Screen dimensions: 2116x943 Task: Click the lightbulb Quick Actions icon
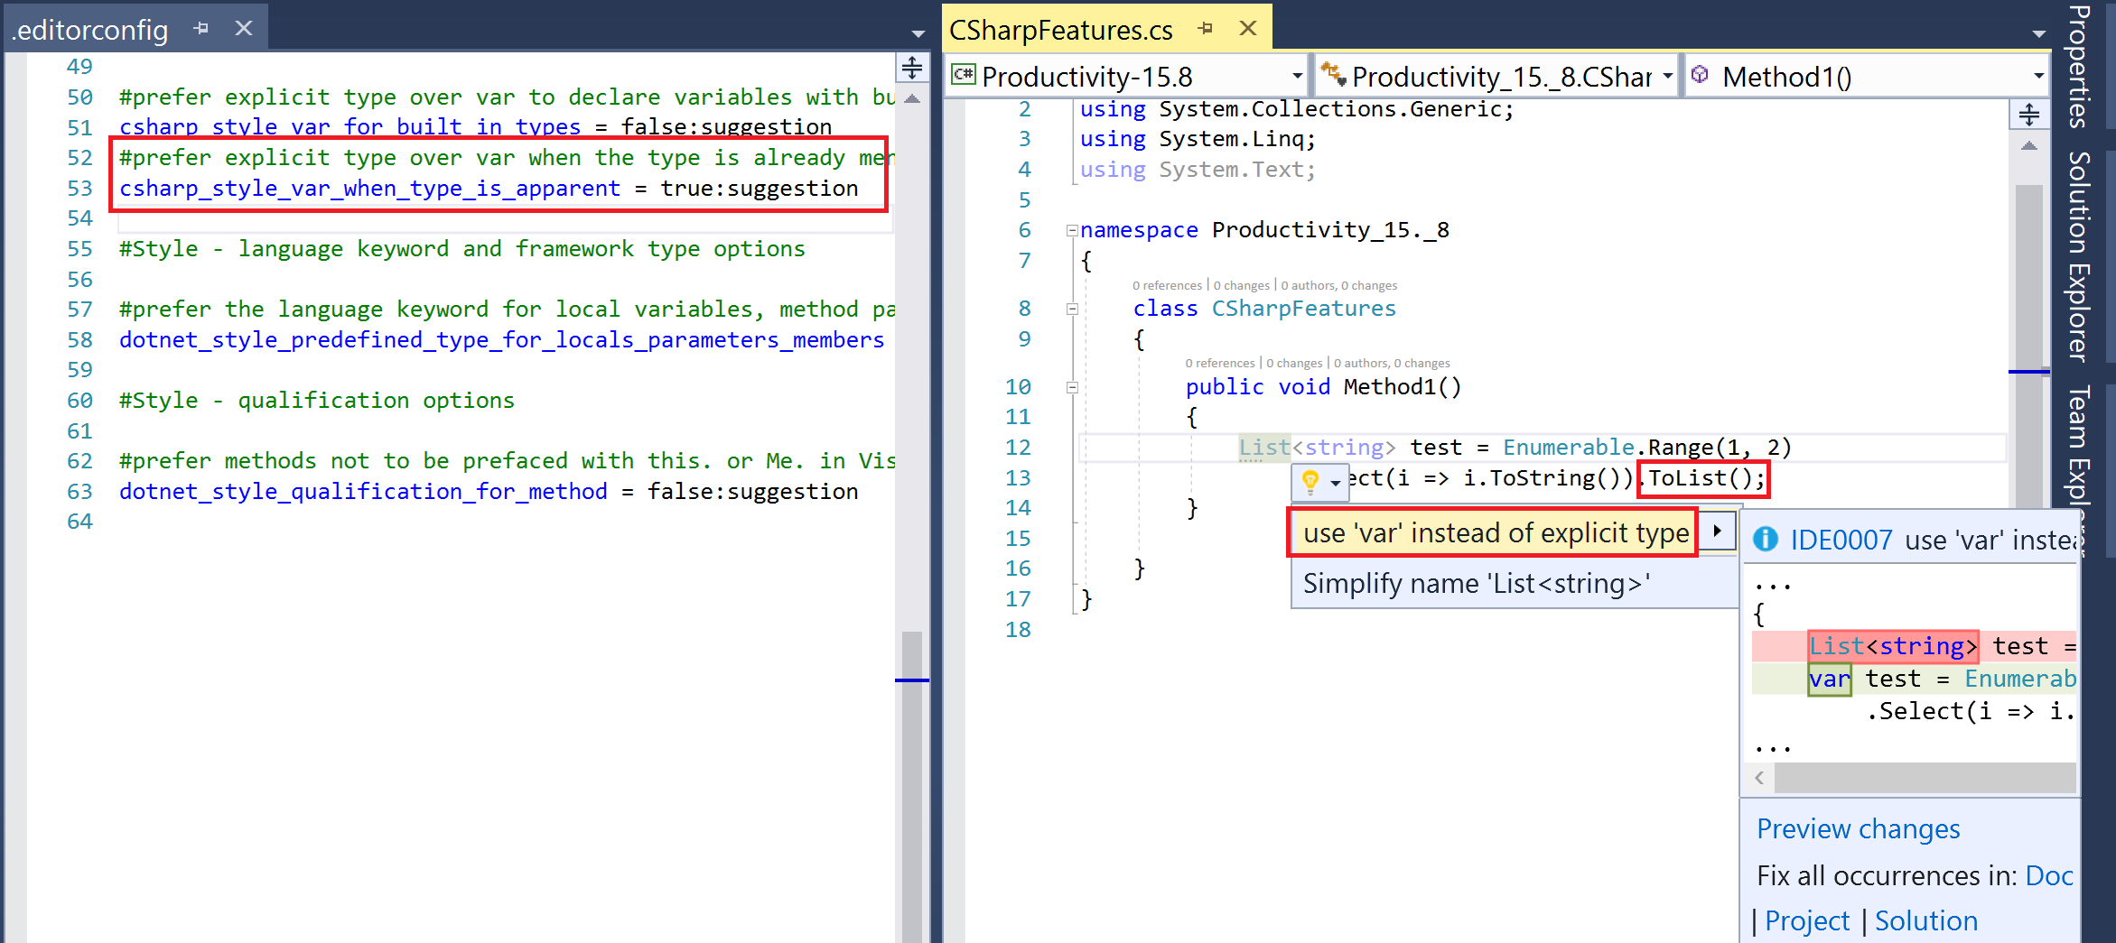1310,483
